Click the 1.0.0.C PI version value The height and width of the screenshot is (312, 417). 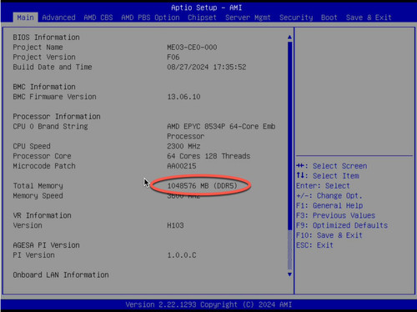coord(181,255)
